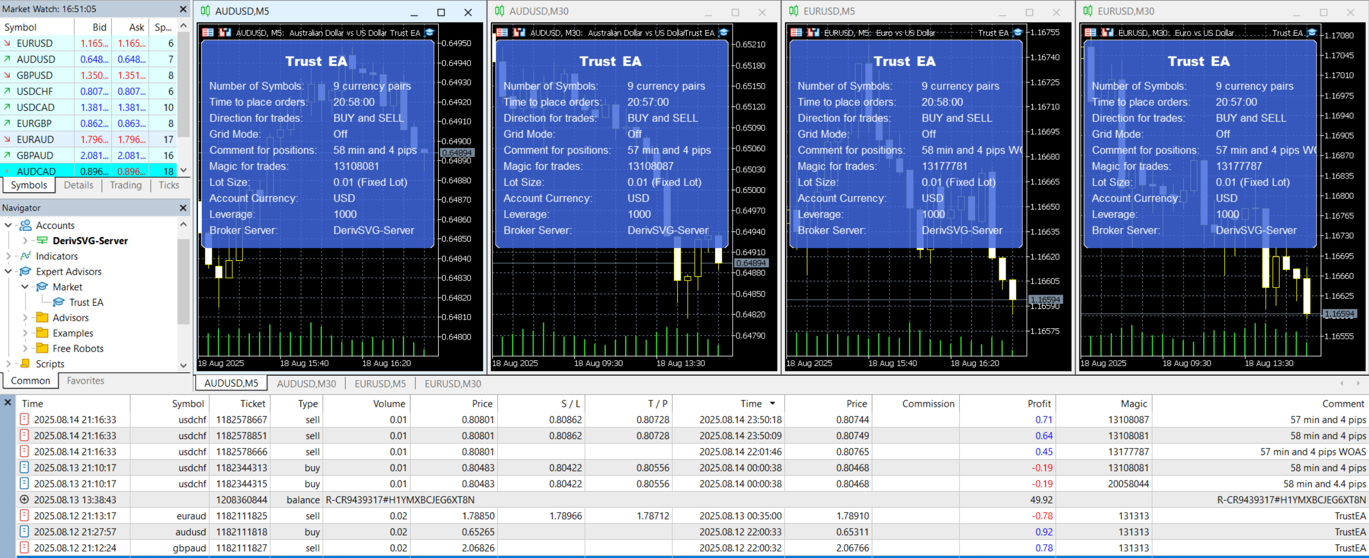This screenshot has height=558, width=1369.
Task: Switch Navigator to the Favorites tab
Action: (86, 381)
